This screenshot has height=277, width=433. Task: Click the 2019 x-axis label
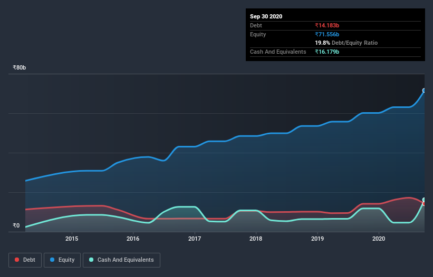click(x=317, y=239)
